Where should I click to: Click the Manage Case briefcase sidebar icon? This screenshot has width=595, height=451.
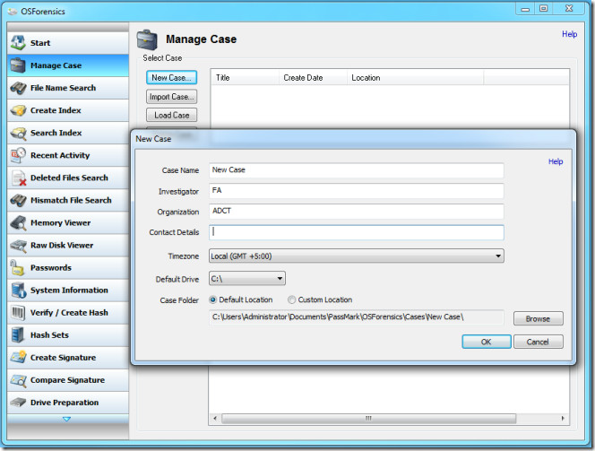tap(18, 65)
